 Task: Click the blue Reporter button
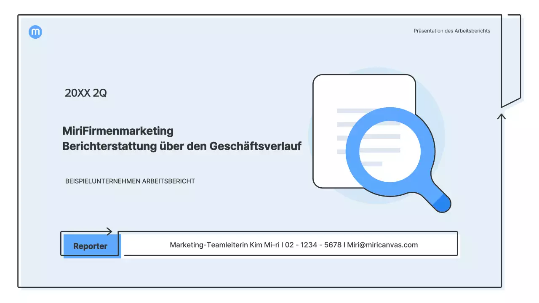point(90,245)
